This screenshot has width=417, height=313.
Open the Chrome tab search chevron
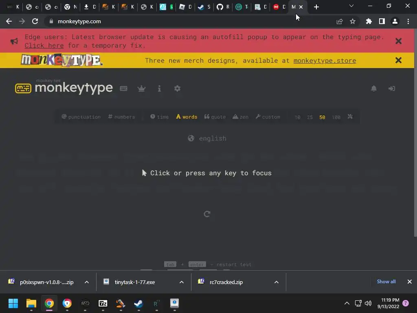tap(351, 6)
